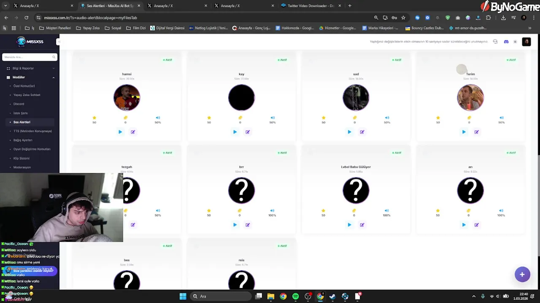540x303 pixels.
Task: Play the Terim sound alert
Action: [x=464, y=132]
